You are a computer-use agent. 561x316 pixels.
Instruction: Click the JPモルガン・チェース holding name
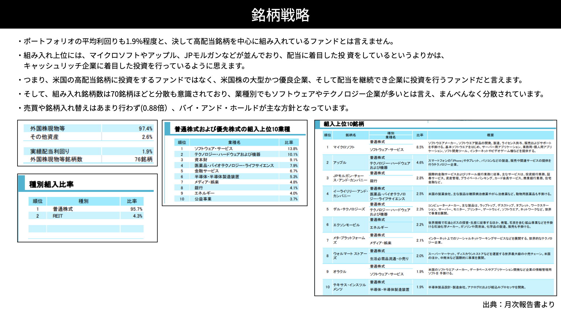(350, 178)
